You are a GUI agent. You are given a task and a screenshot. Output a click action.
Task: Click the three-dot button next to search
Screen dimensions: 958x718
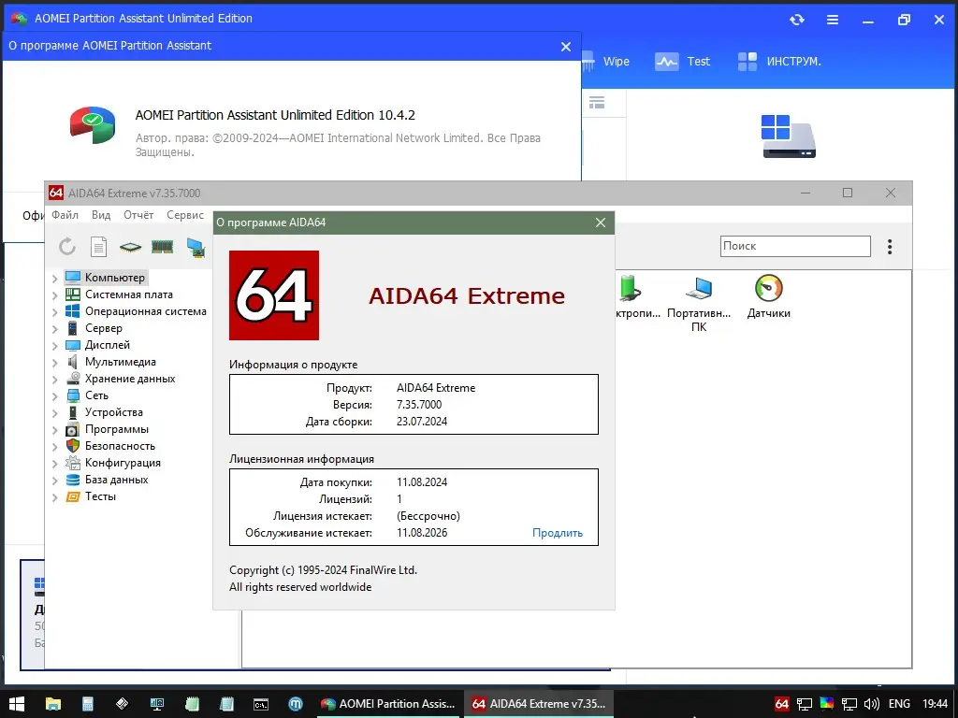tap(890, 246)
